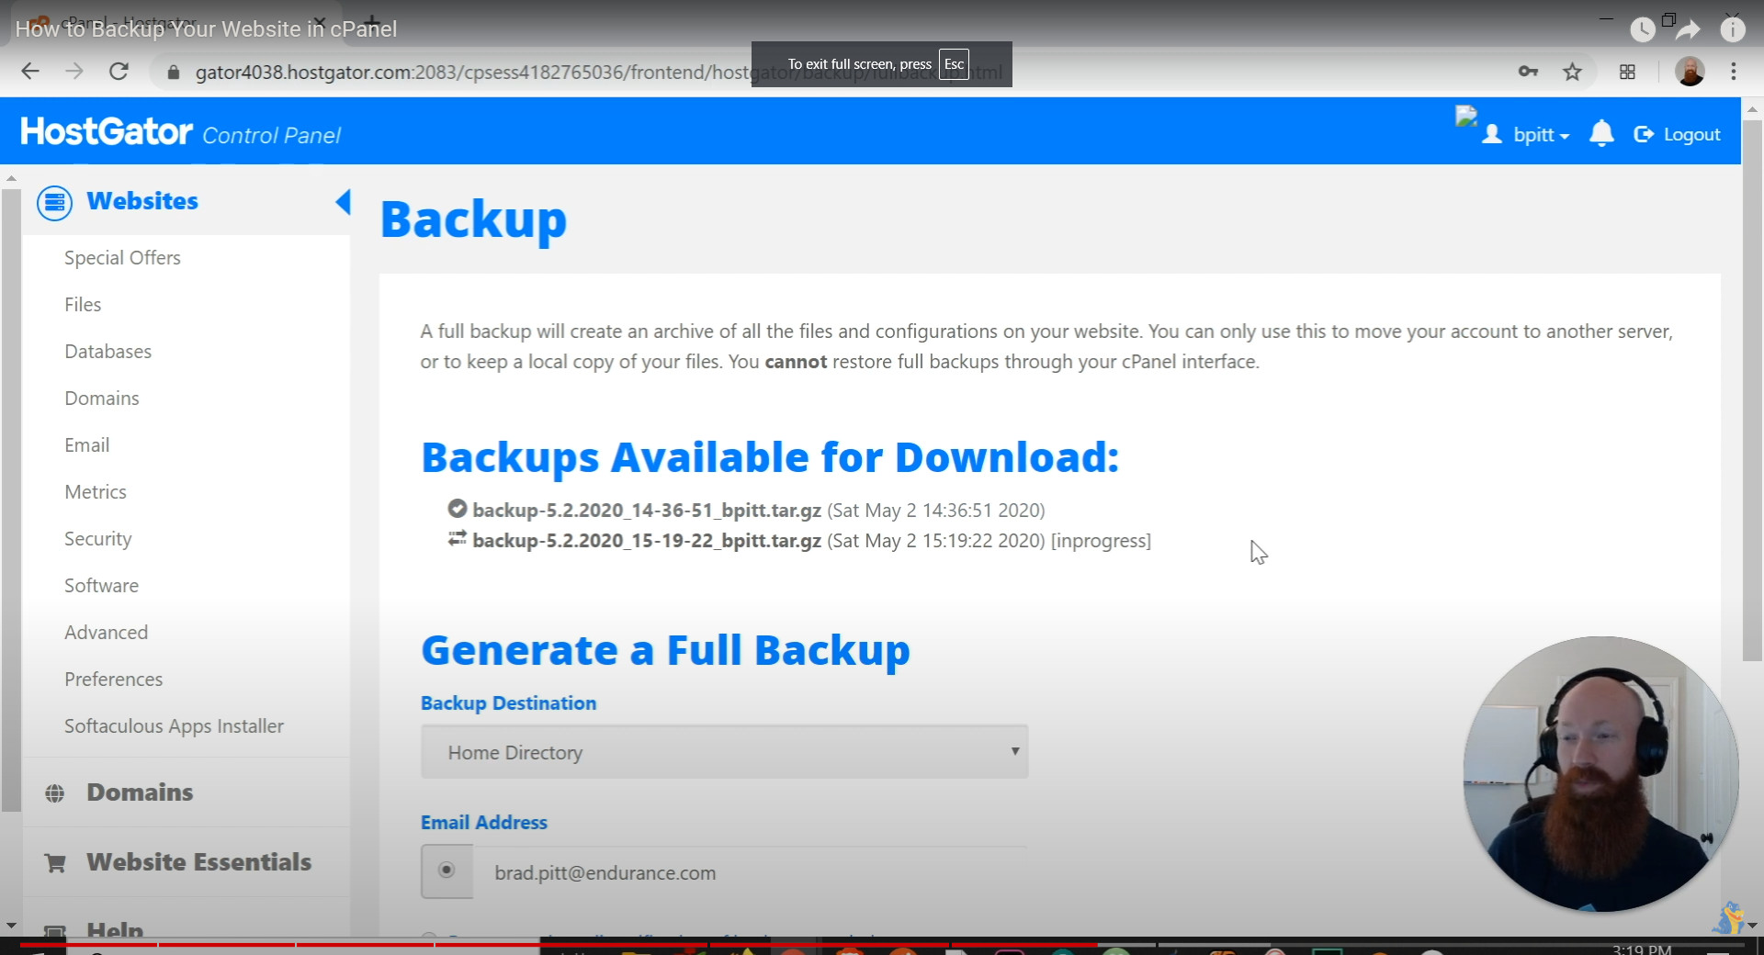This screenshot has height=955, width=1764.
Task: Open Chrome three-dot menu
Action: (x=1734, y=72)
